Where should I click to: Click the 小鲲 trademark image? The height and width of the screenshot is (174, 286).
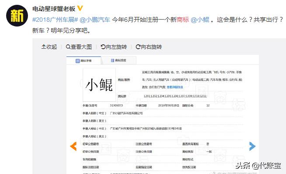[99, 85]
